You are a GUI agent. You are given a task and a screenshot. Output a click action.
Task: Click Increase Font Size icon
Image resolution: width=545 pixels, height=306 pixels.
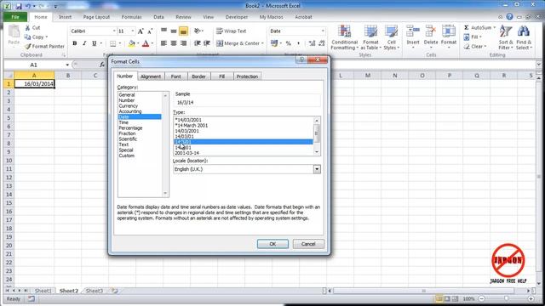coord(141,31)
